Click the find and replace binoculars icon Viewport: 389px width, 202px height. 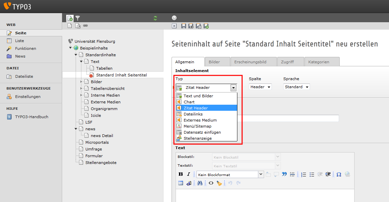click(200, 183)
